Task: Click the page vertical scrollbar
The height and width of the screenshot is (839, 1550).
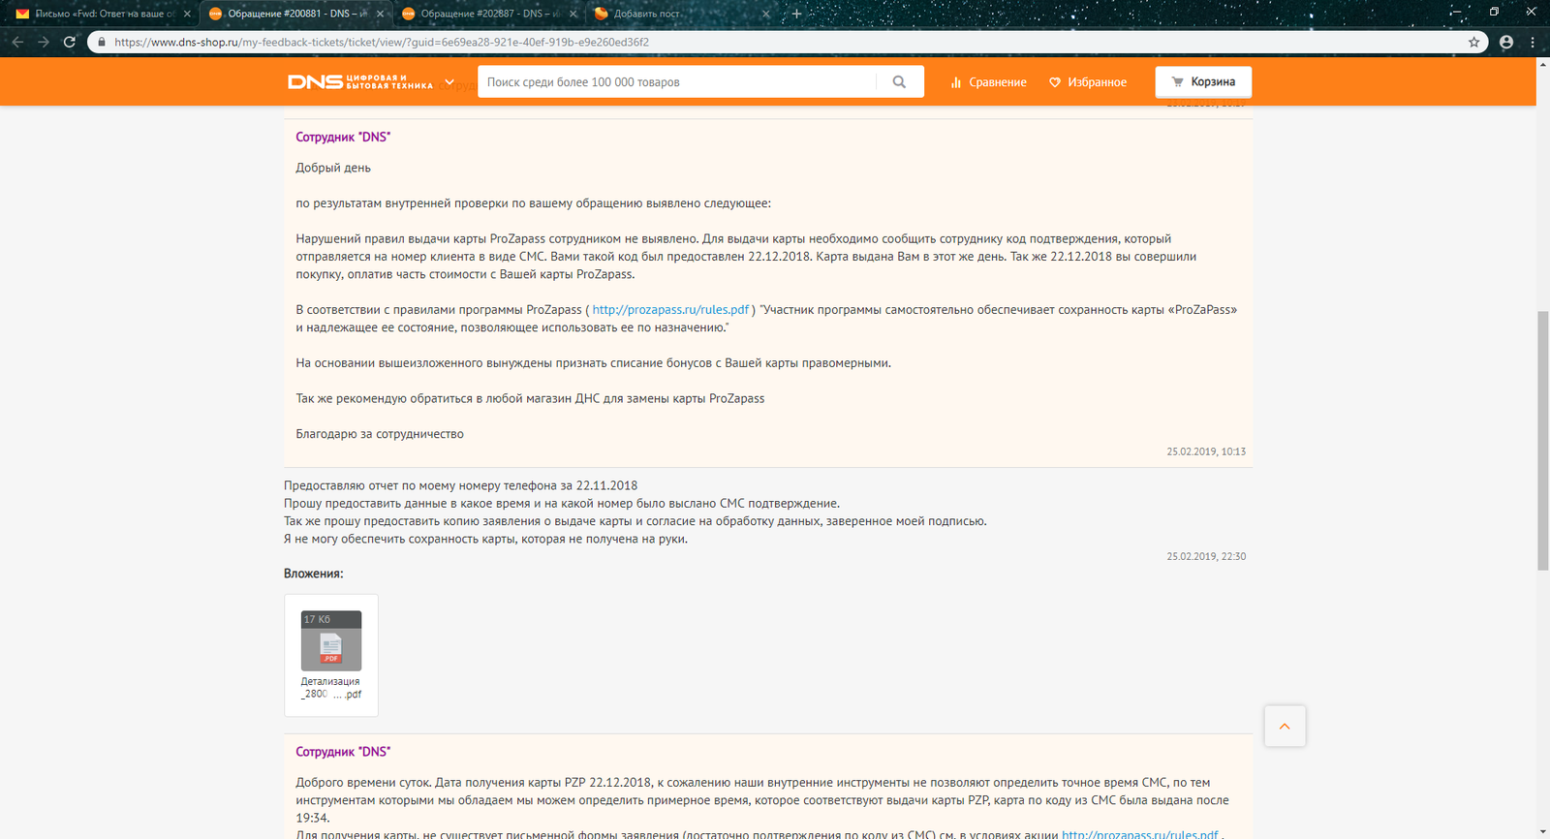Action: [x=1543, y=441]
